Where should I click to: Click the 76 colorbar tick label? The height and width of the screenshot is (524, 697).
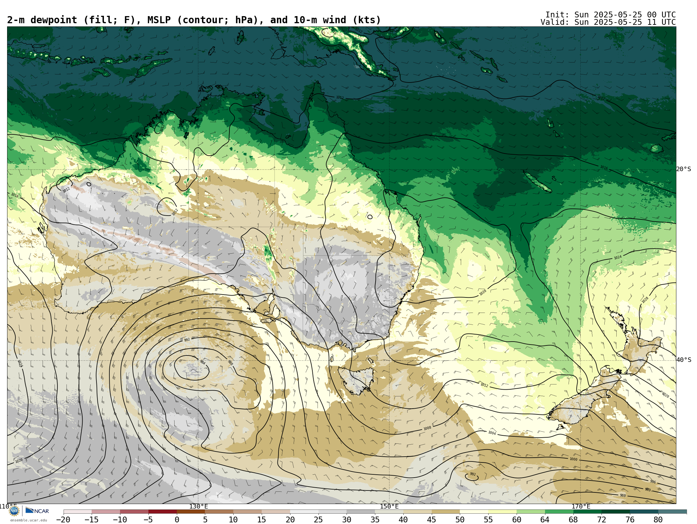(x=630, y=519)
